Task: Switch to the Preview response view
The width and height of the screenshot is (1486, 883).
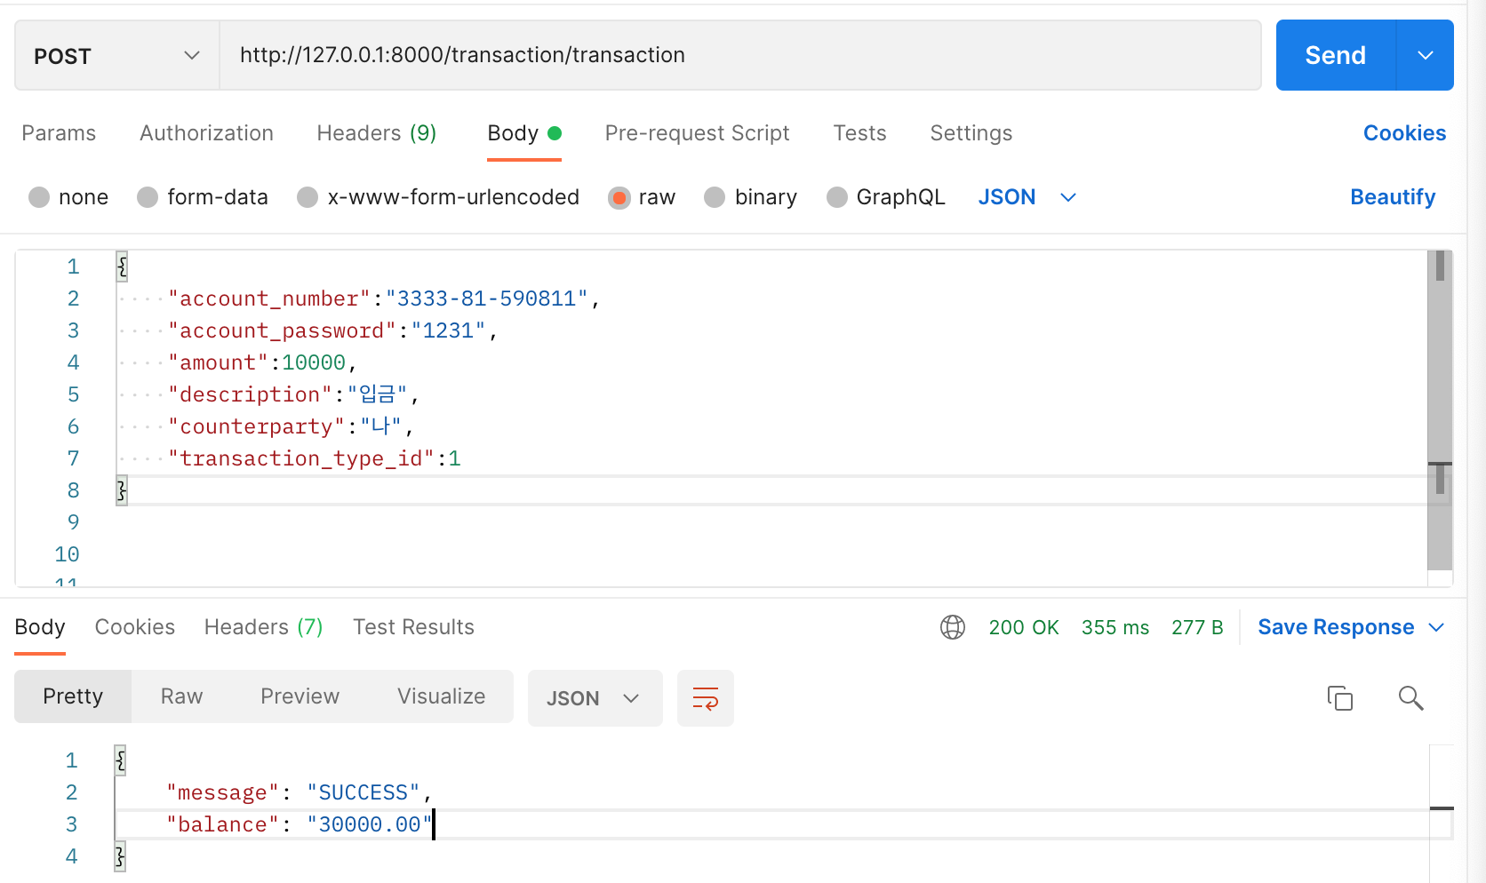Action: [x=300, y=696]
